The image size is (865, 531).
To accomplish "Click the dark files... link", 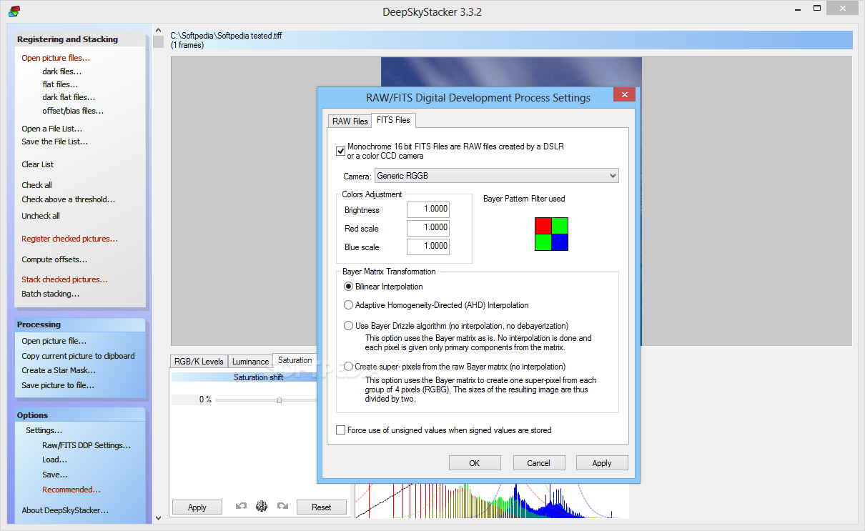I will (62, 71).
